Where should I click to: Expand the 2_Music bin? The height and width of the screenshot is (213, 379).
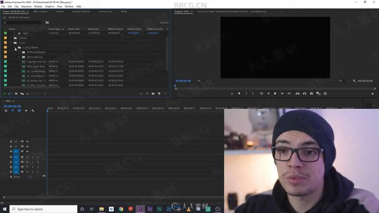11,38
